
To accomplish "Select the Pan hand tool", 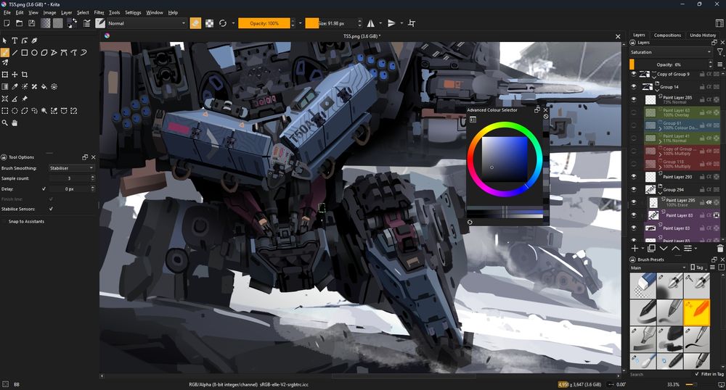I will (15, 123).
